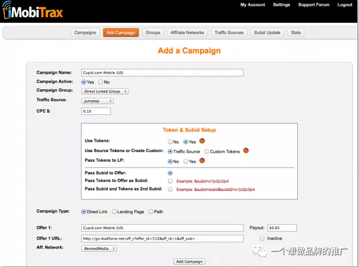
Task: Choose Path campaign type
Action: [151, 212]
